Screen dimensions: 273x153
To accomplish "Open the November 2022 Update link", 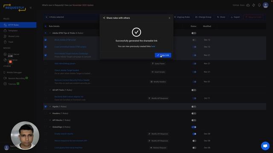I will tap(83, 5).
